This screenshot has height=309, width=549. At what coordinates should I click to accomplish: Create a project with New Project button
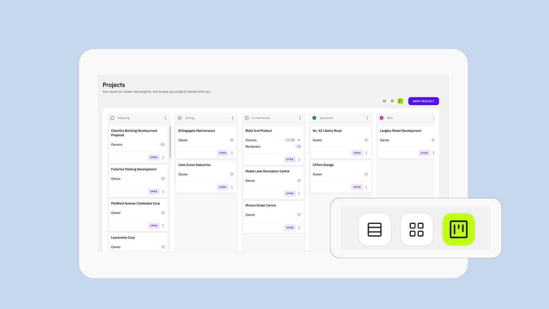[423, 101]
